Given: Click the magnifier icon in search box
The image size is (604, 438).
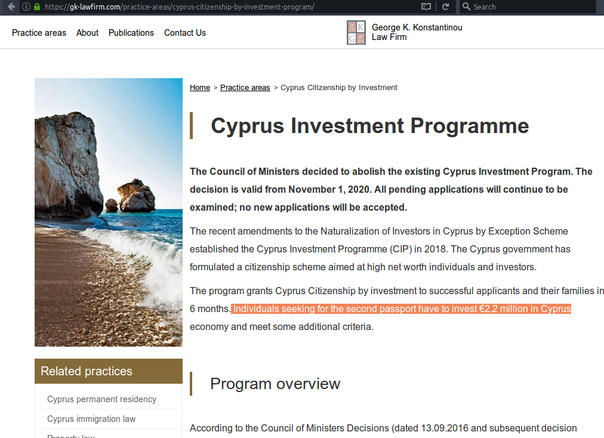Looking at the screenshot, I should pos(466,7).
